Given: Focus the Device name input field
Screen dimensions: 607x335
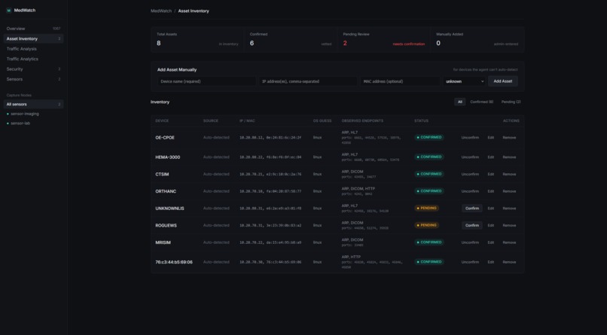Looking at the screenshot, I should coord(206,81).
